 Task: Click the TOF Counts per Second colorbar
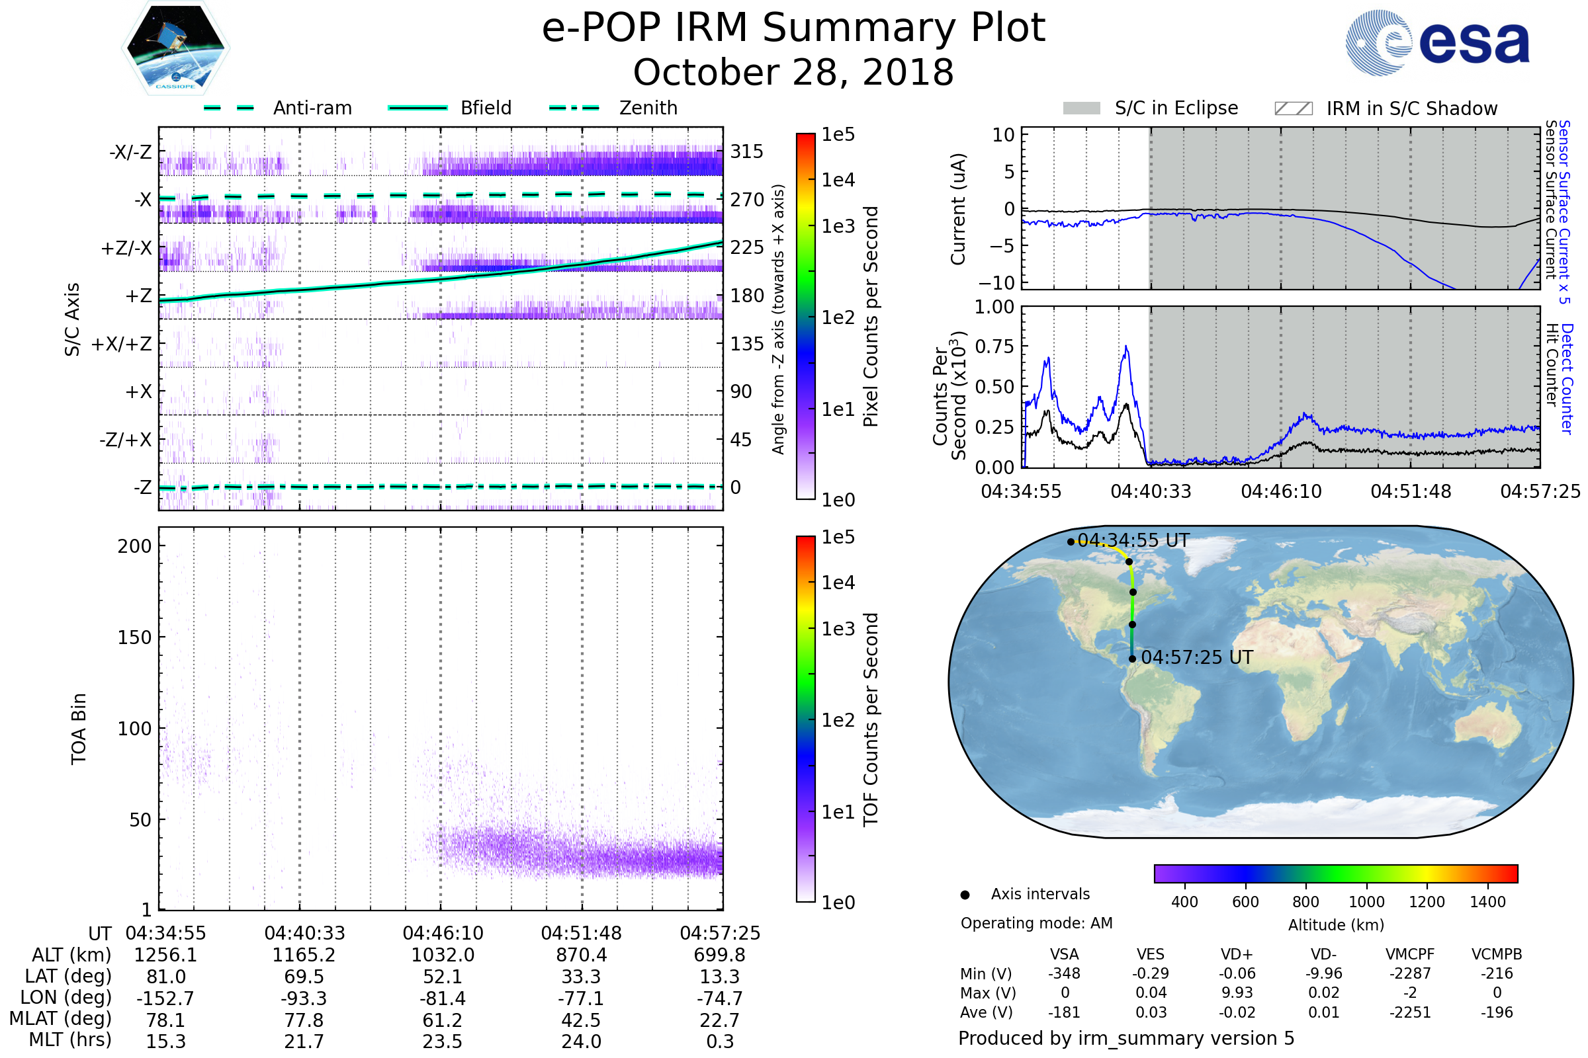click(805, 719)
